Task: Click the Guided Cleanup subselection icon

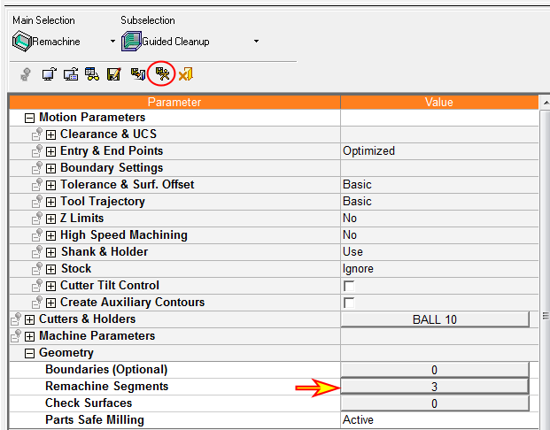Action: (x=131, y=41)
